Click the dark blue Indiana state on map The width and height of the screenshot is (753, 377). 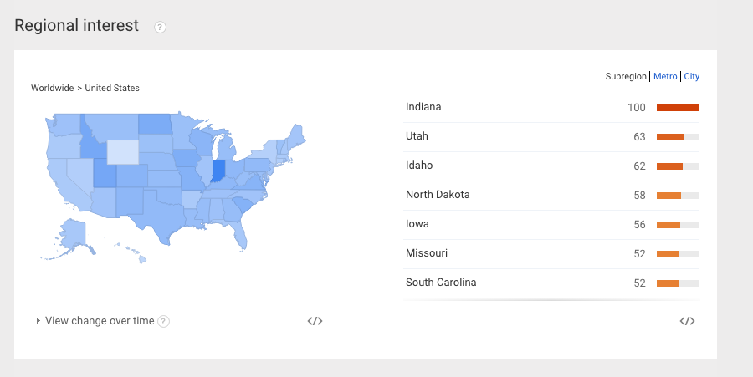(x=218, y=171)
